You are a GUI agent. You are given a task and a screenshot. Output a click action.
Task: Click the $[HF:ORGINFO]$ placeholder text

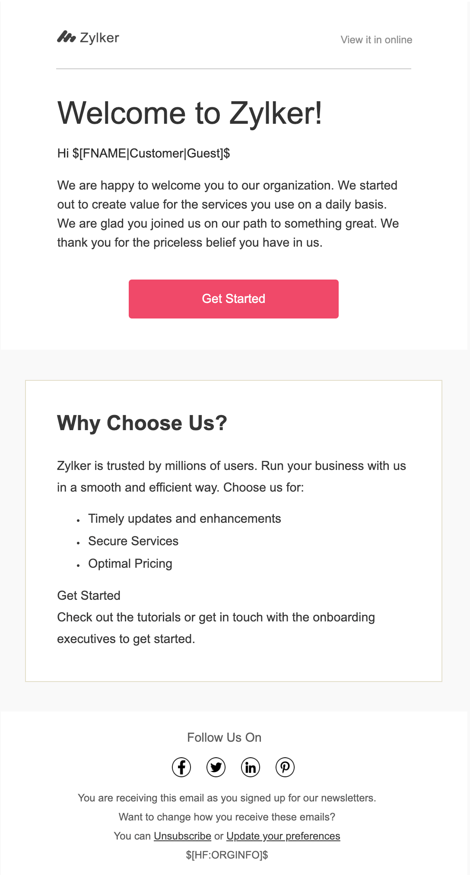228,855
